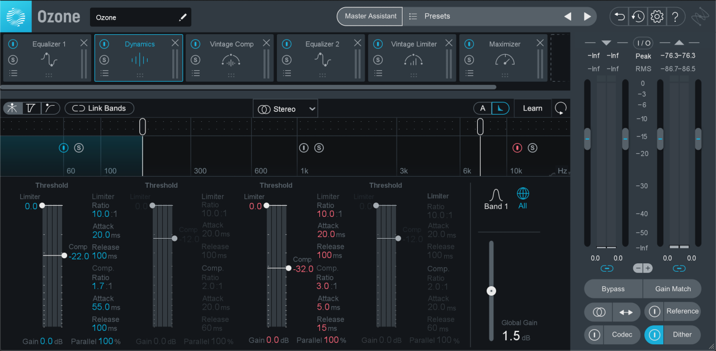Open the undo history icon
716x351 pixels.
[638, 17]
